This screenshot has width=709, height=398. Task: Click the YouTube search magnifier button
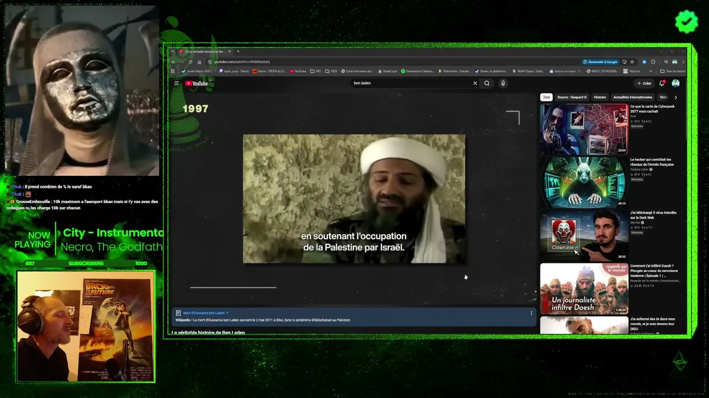coord(487,83)
